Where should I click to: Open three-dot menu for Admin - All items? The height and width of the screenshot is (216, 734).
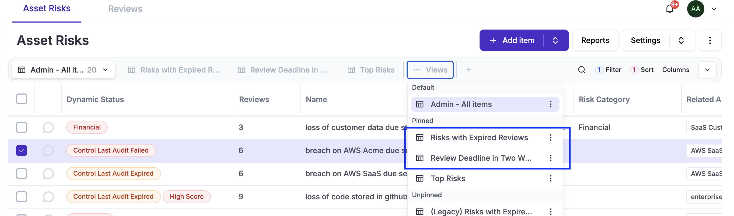point(550,104)
